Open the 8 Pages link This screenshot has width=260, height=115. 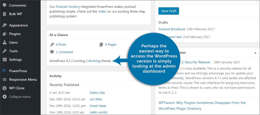point(111,45)
